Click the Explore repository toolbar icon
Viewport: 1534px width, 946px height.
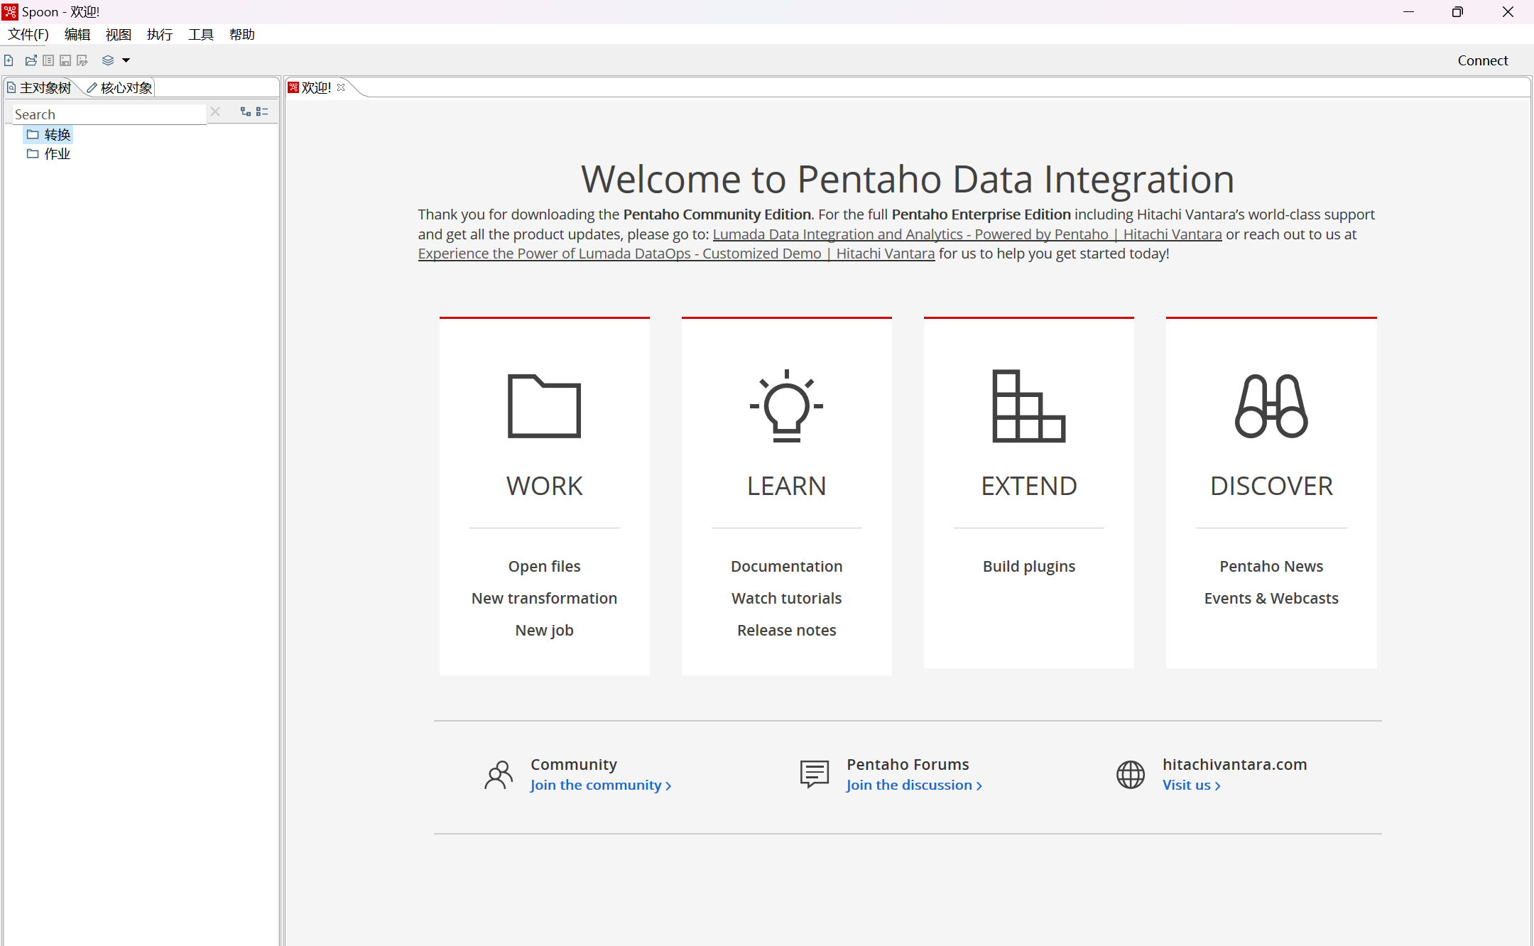coord(48,60)
